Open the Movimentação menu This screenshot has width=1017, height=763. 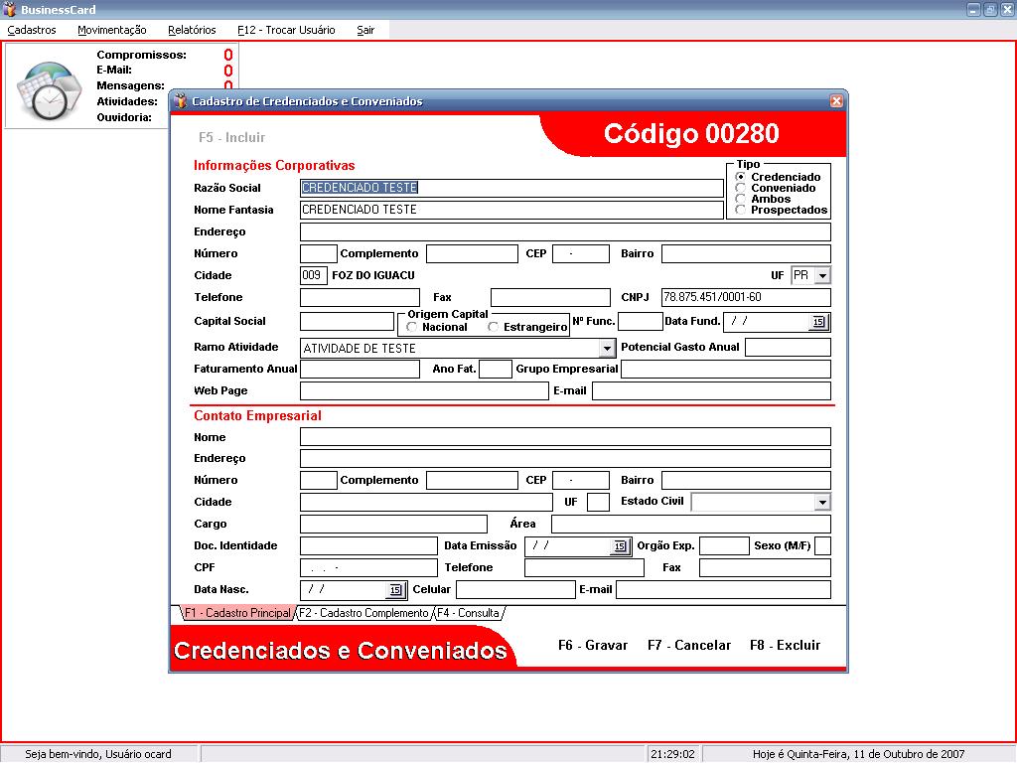pyautogui.click(x=111, y=30)
